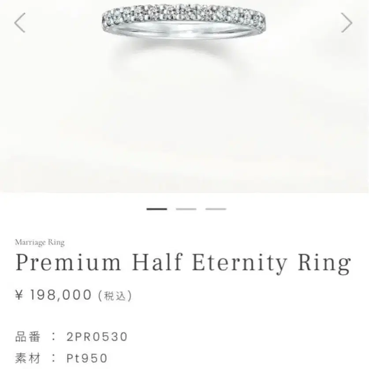Select the product number 2PR0530
This screenshot has height=369, width=369.
(97, 336)
